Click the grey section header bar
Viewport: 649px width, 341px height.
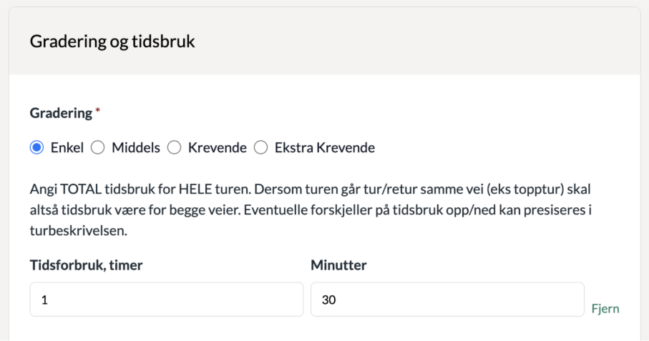point(429,42)
